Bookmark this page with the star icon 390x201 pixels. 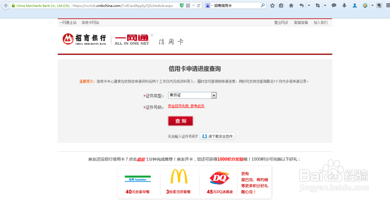(272, 5)
